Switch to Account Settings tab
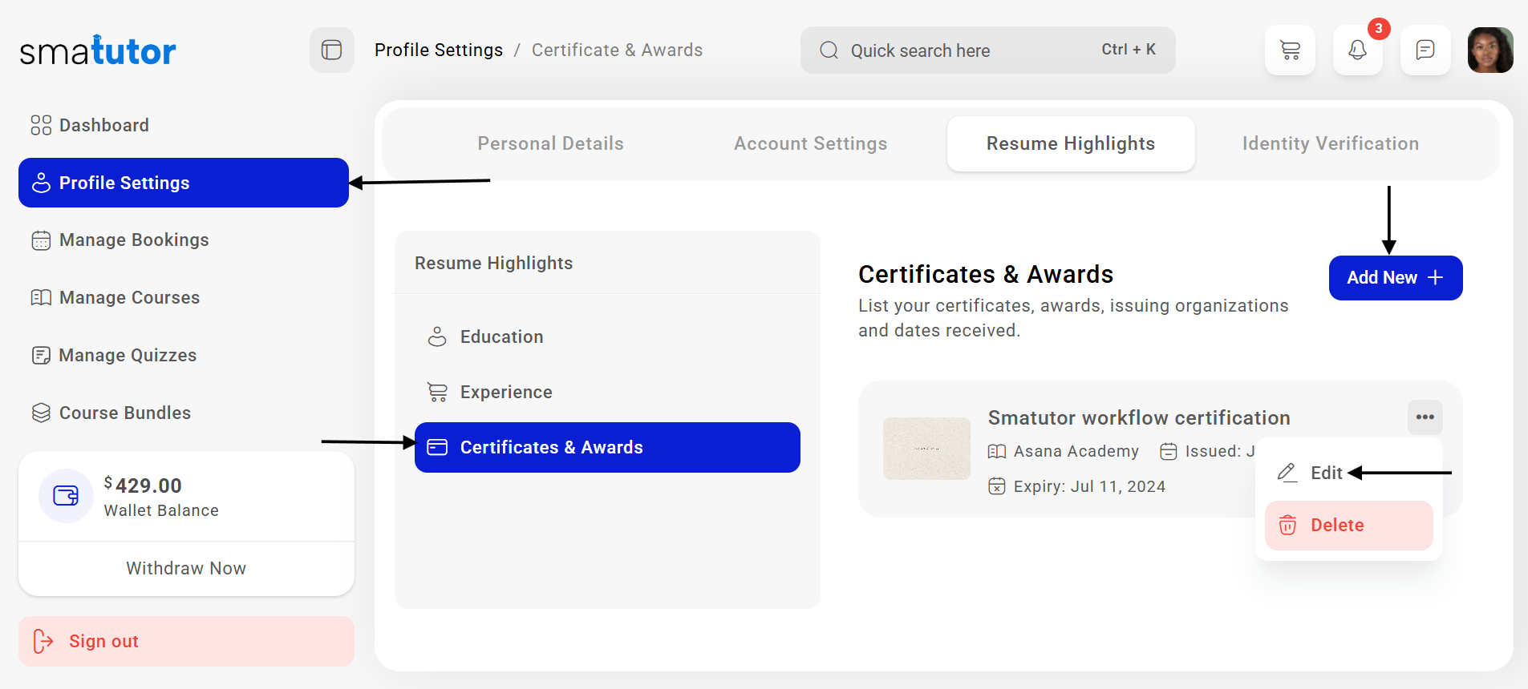Screen dimensions: 1528x689 click(810, 144)
